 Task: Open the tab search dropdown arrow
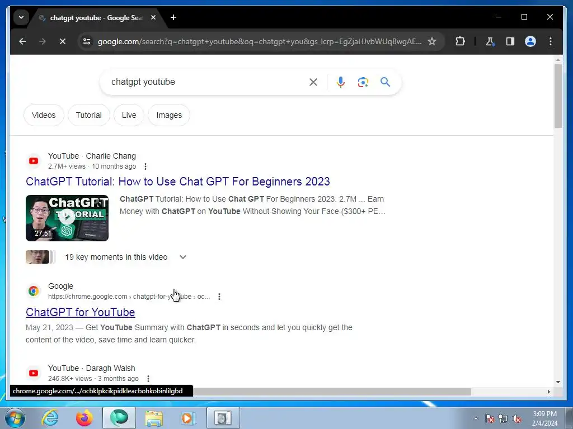(x=21, y=17)
